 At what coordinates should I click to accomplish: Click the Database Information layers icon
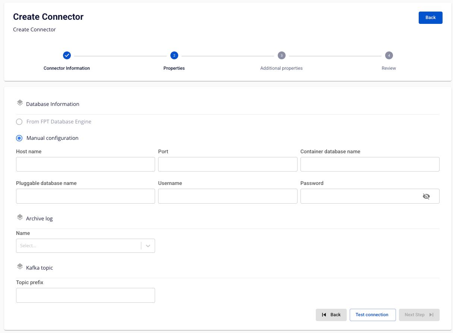pyautogui.click(x=20, y=103)
